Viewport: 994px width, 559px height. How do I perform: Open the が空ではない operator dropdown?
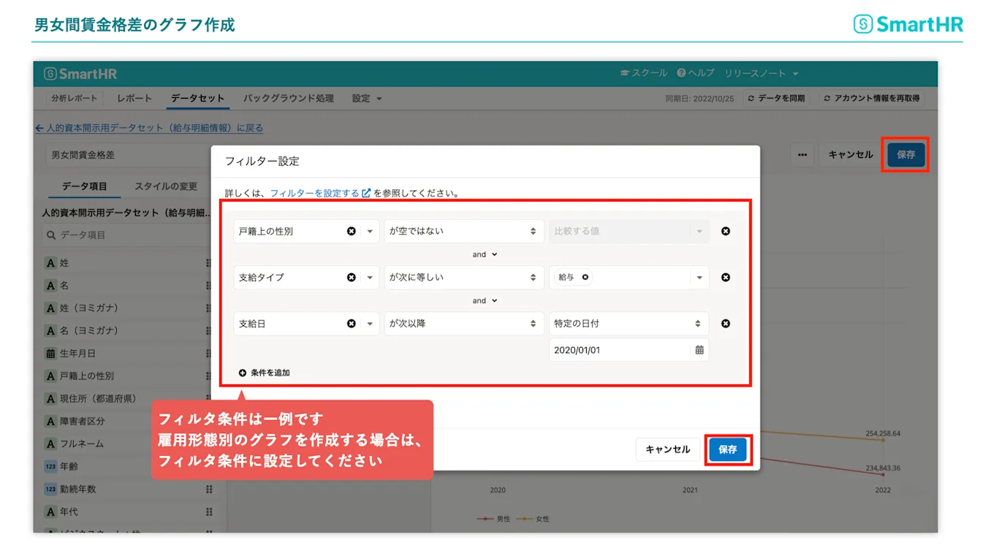click(464, 231)
